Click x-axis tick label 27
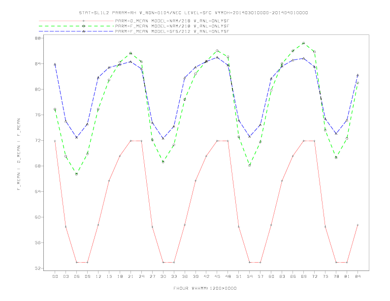Screen dimensions: 390x301 (x=152, y=276)
